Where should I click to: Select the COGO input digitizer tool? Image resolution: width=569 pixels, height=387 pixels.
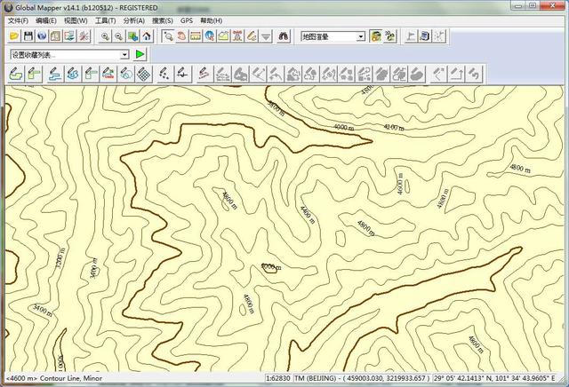tap(108, 74)
